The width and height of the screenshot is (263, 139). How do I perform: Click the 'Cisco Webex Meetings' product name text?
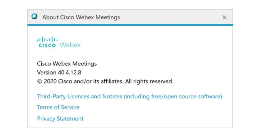[x=67, y=64]
